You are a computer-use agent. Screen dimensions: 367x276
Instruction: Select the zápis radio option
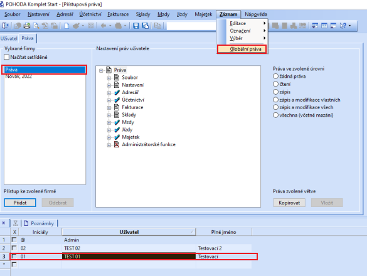(275, 92)
